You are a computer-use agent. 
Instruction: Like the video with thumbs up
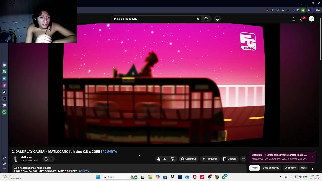click(x=161, y=159)
